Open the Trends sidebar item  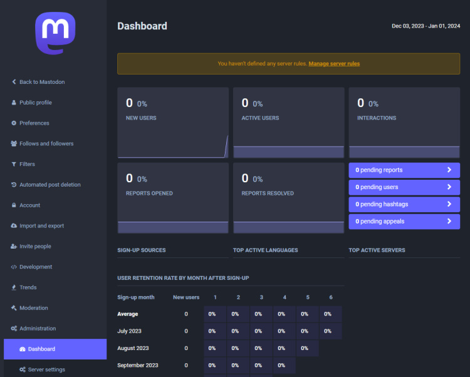(28, 287)
